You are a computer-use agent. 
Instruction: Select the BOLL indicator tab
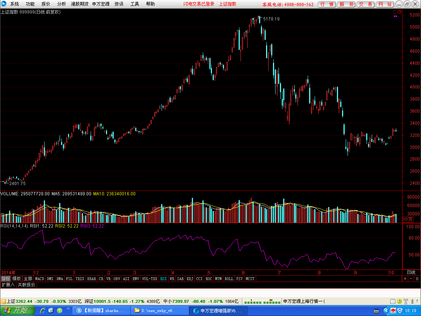coord(229,279)
